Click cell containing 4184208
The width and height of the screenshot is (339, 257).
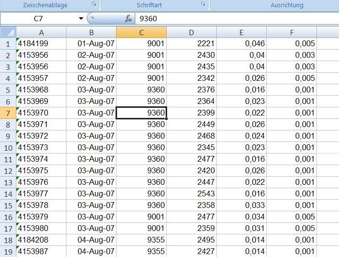[x=41, y=240]
